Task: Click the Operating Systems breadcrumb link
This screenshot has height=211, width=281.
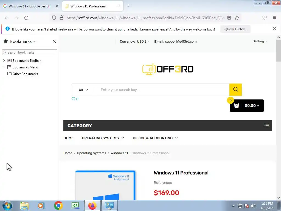Action: (91, 153)
